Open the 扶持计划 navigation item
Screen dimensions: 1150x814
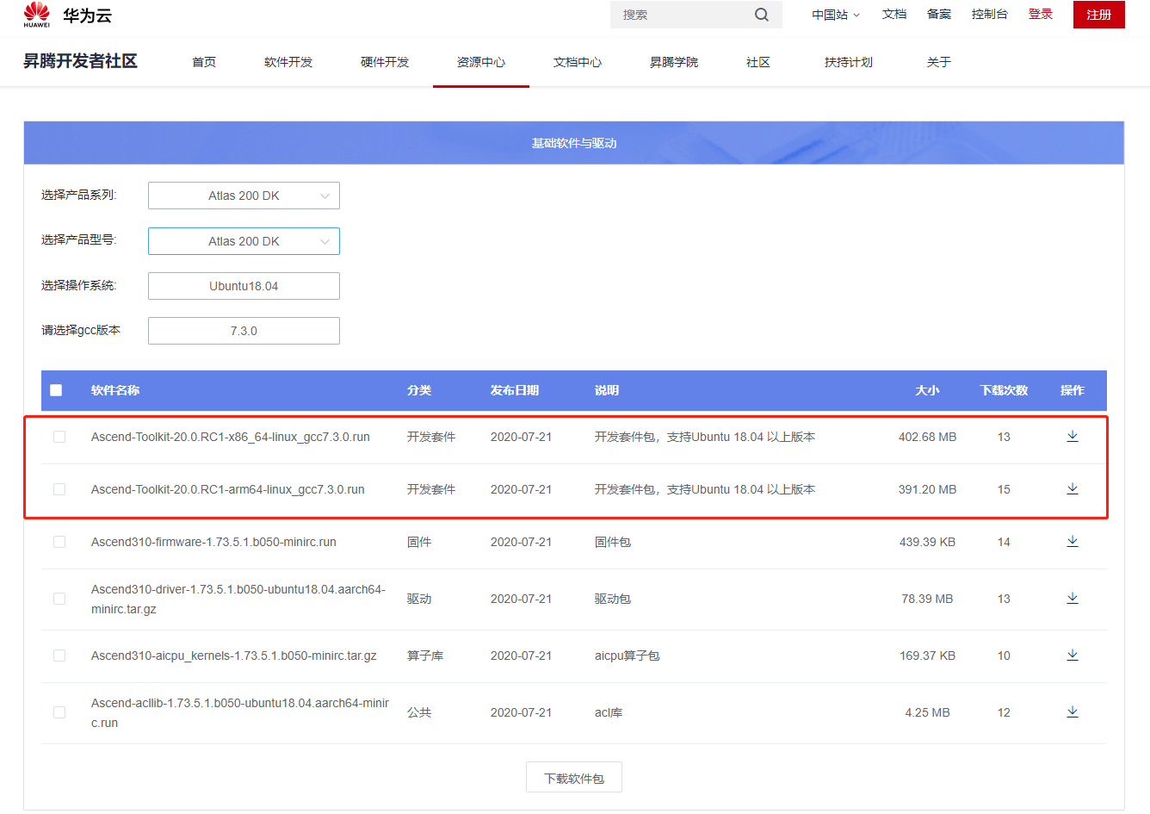(849, 62)
